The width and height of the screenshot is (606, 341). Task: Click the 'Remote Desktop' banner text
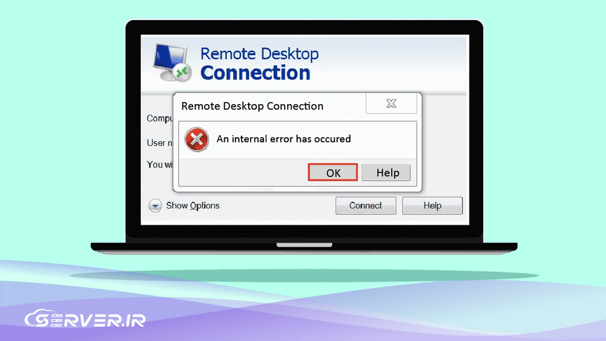(x=259, y=54)
